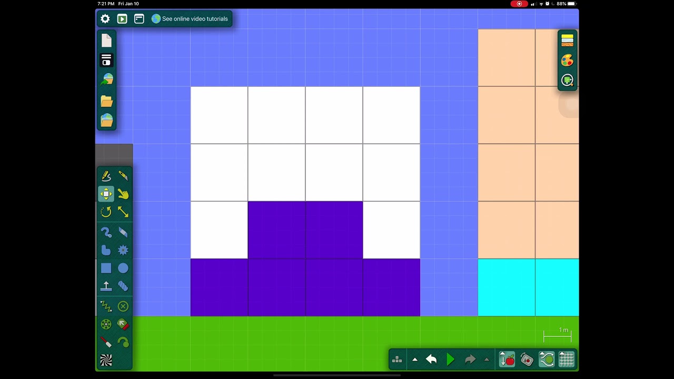This screenshot has height=379, width=674.
Task: Expand the undo history arrow
Action: pyautogui.click(x=414, y=360)
